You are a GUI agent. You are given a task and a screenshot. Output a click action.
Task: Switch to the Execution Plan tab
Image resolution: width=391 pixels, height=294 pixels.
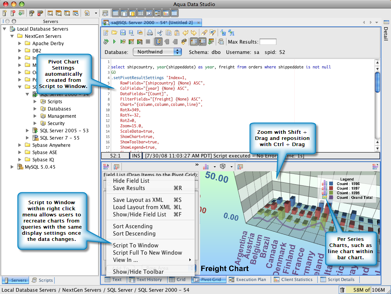[247, 279]
